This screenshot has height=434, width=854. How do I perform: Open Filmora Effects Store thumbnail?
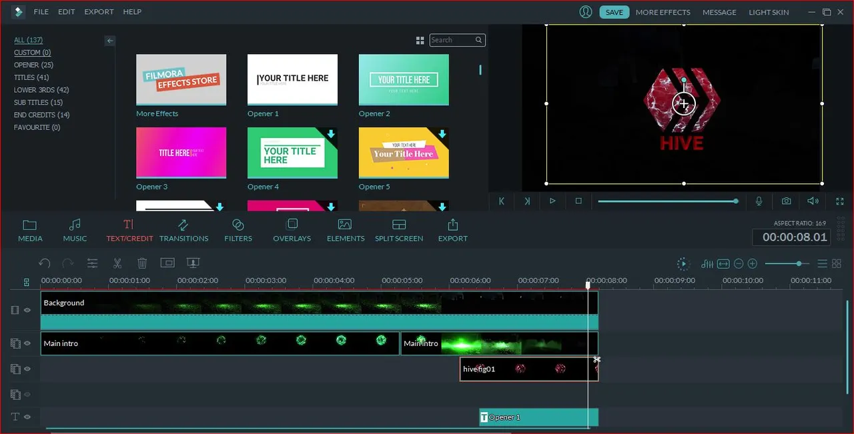181,79
